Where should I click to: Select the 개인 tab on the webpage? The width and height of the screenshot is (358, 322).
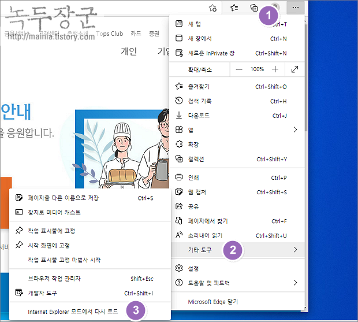click(x=129, y=51)
